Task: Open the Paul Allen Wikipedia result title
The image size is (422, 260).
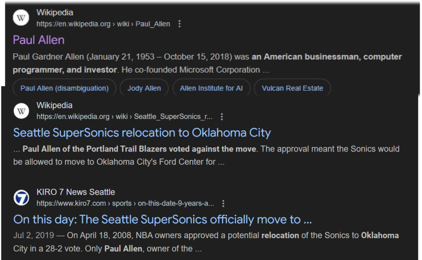Action: [x=39, y=40]
